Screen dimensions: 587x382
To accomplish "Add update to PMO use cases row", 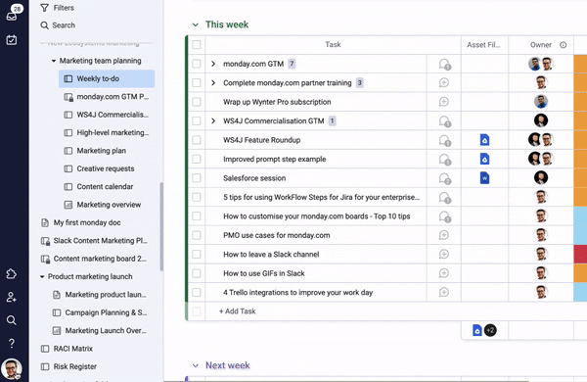I will click(x=444, y=235).
